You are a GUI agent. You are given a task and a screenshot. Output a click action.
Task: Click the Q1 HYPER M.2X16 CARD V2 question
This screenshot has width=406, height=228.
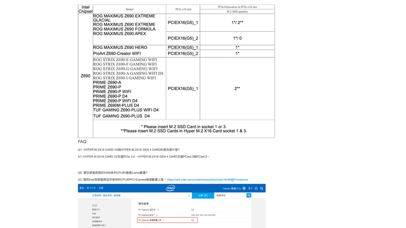coord(129,149)
